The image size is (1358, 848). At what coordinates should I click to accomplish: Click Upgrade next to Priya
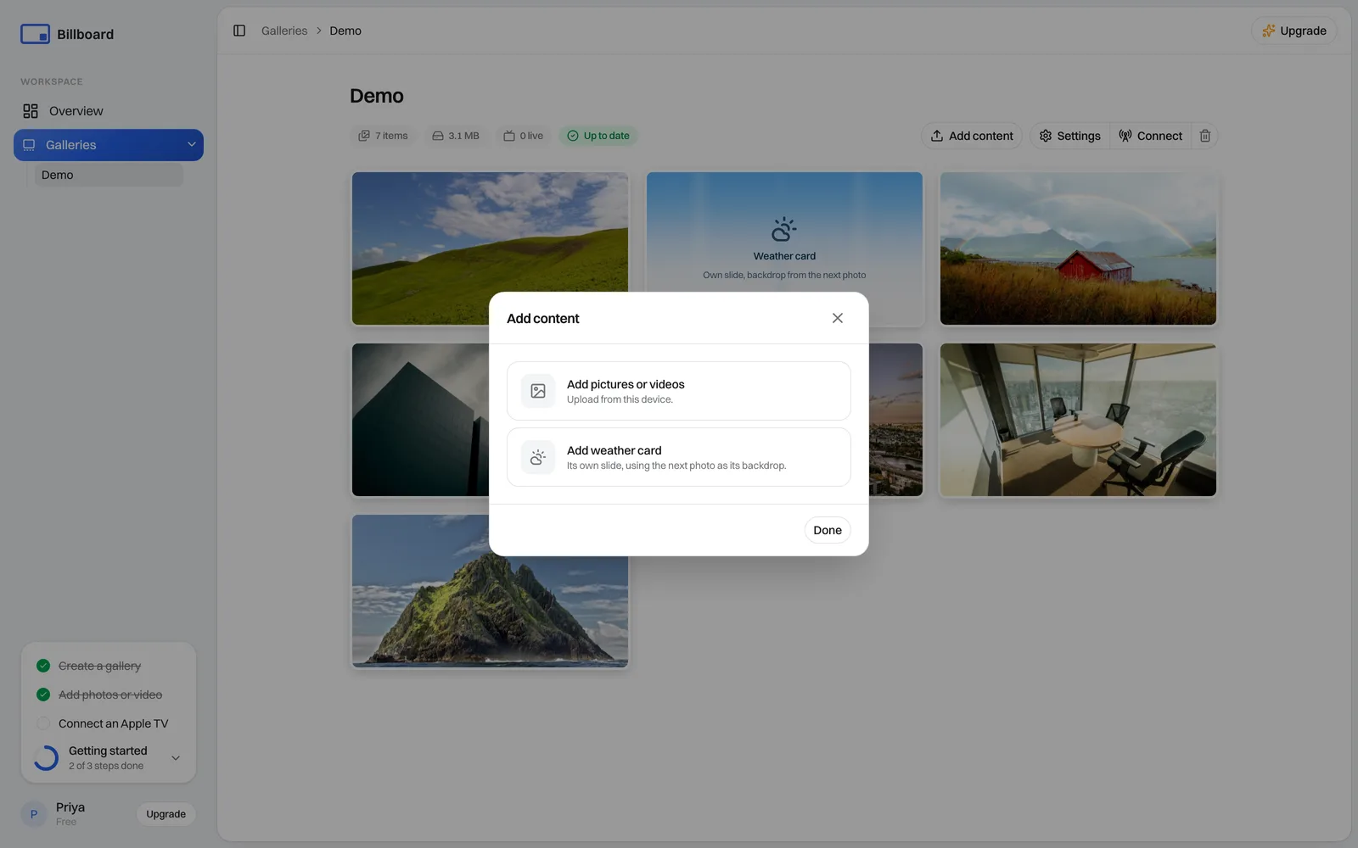coord(166,814)
